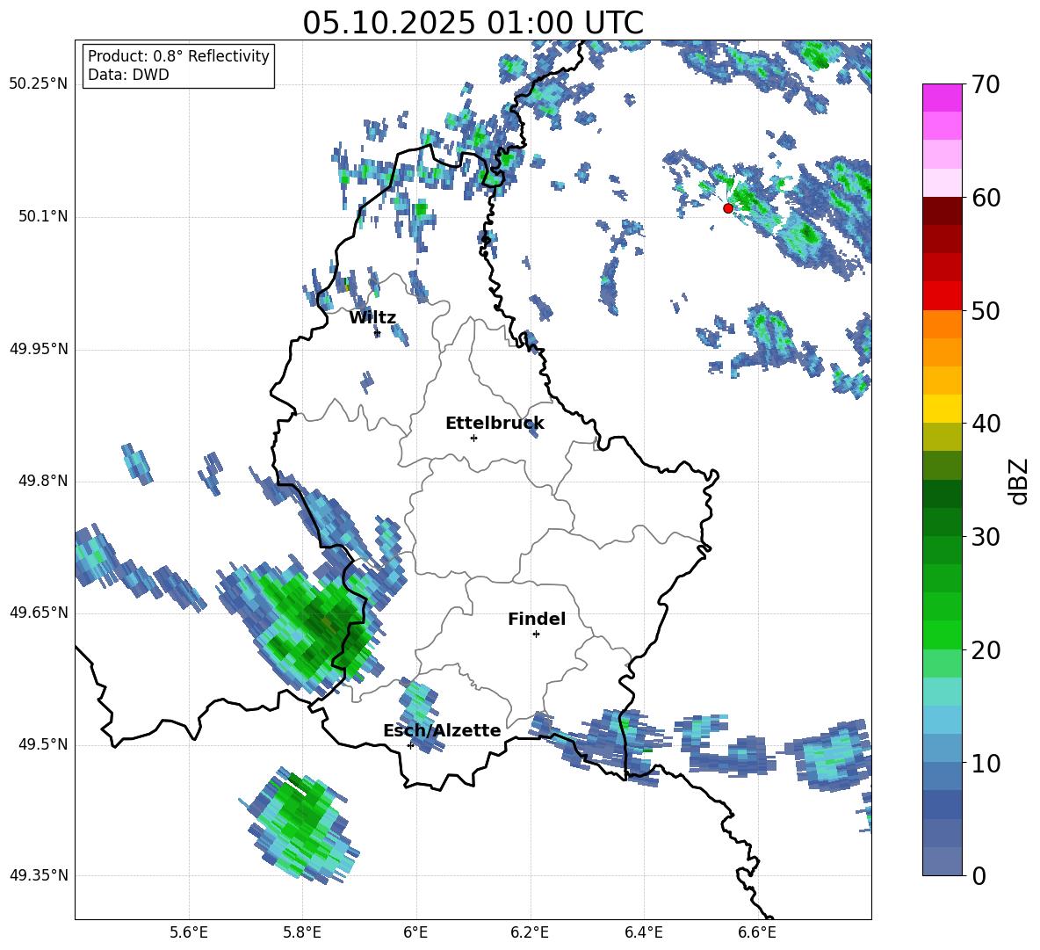Image resolution: width=1040 pixels, height=950 pixels.
Task: Click the dBZ colorbar axis label
Action: tap(1020, 481)
